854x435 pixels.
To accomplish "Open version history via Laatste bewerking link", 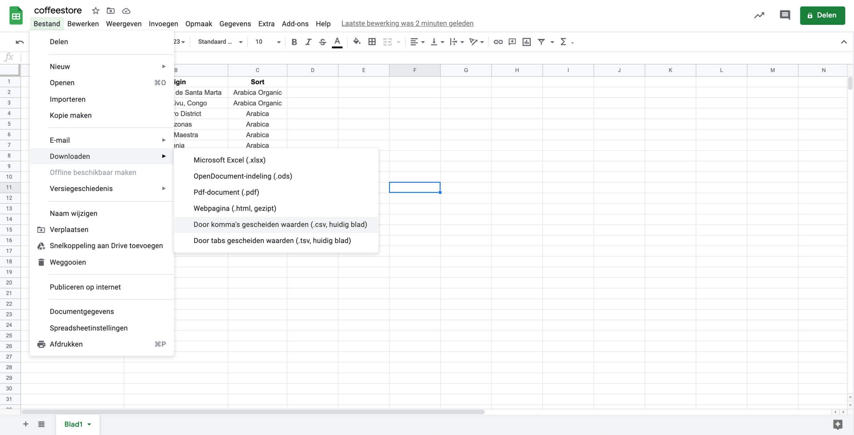I will coord(407,23).
